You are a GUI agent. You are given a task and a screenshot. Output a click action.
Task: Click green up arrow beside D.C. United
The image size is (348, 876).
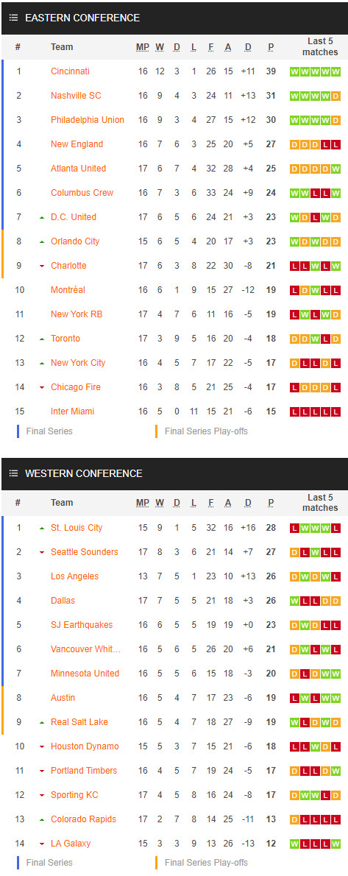coord(42,217)
